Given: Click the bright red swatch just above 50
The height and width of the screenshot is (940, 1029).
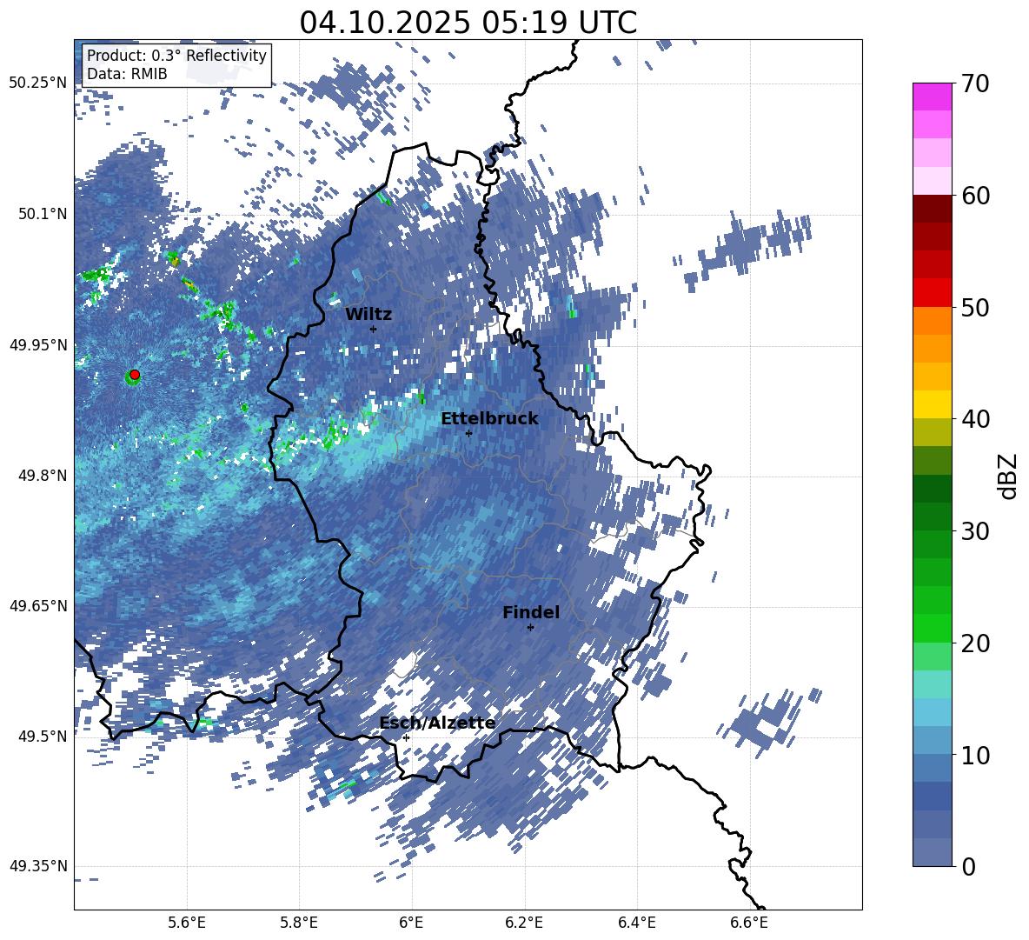Looking at the screenshot, I should click(932, 293).
